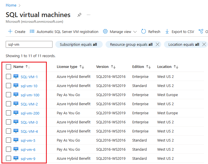
Task: Check the box for sql-vm-200
Action: (9, 113)
